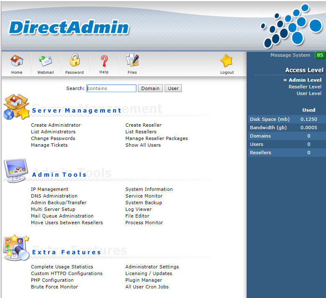Open Custom HTTPD Configurations
The image size is (326, 298).
tap(67, 273)
